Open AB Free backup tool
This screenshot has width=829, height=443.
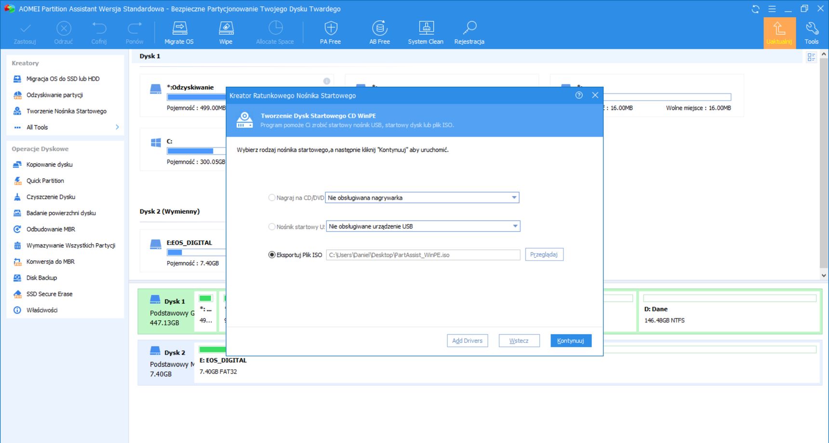[x=380, y=33]
